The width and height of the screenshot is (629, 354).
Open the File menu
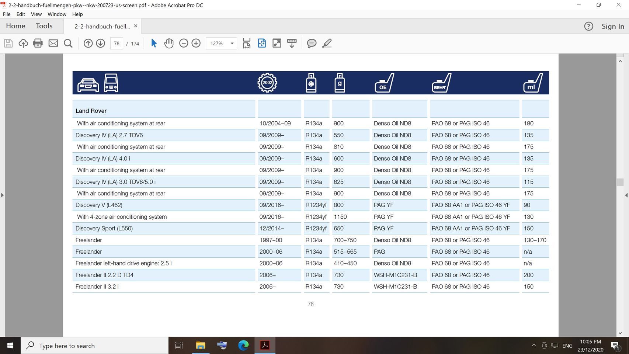tap(7, 14)
